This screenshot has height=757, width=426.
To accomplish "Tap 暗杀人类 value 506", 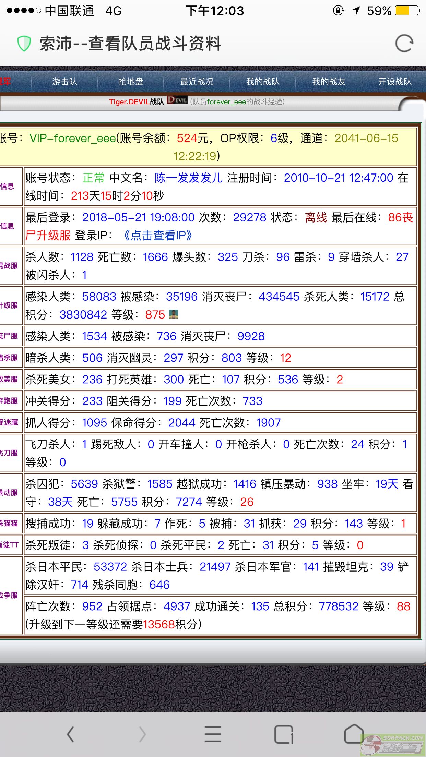I will pyautogui.click(x=92, y=358).
